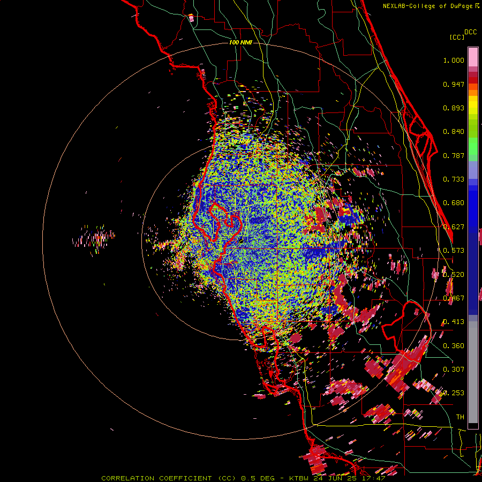Click the 17:47 timestamp

[x=375, y=478]
